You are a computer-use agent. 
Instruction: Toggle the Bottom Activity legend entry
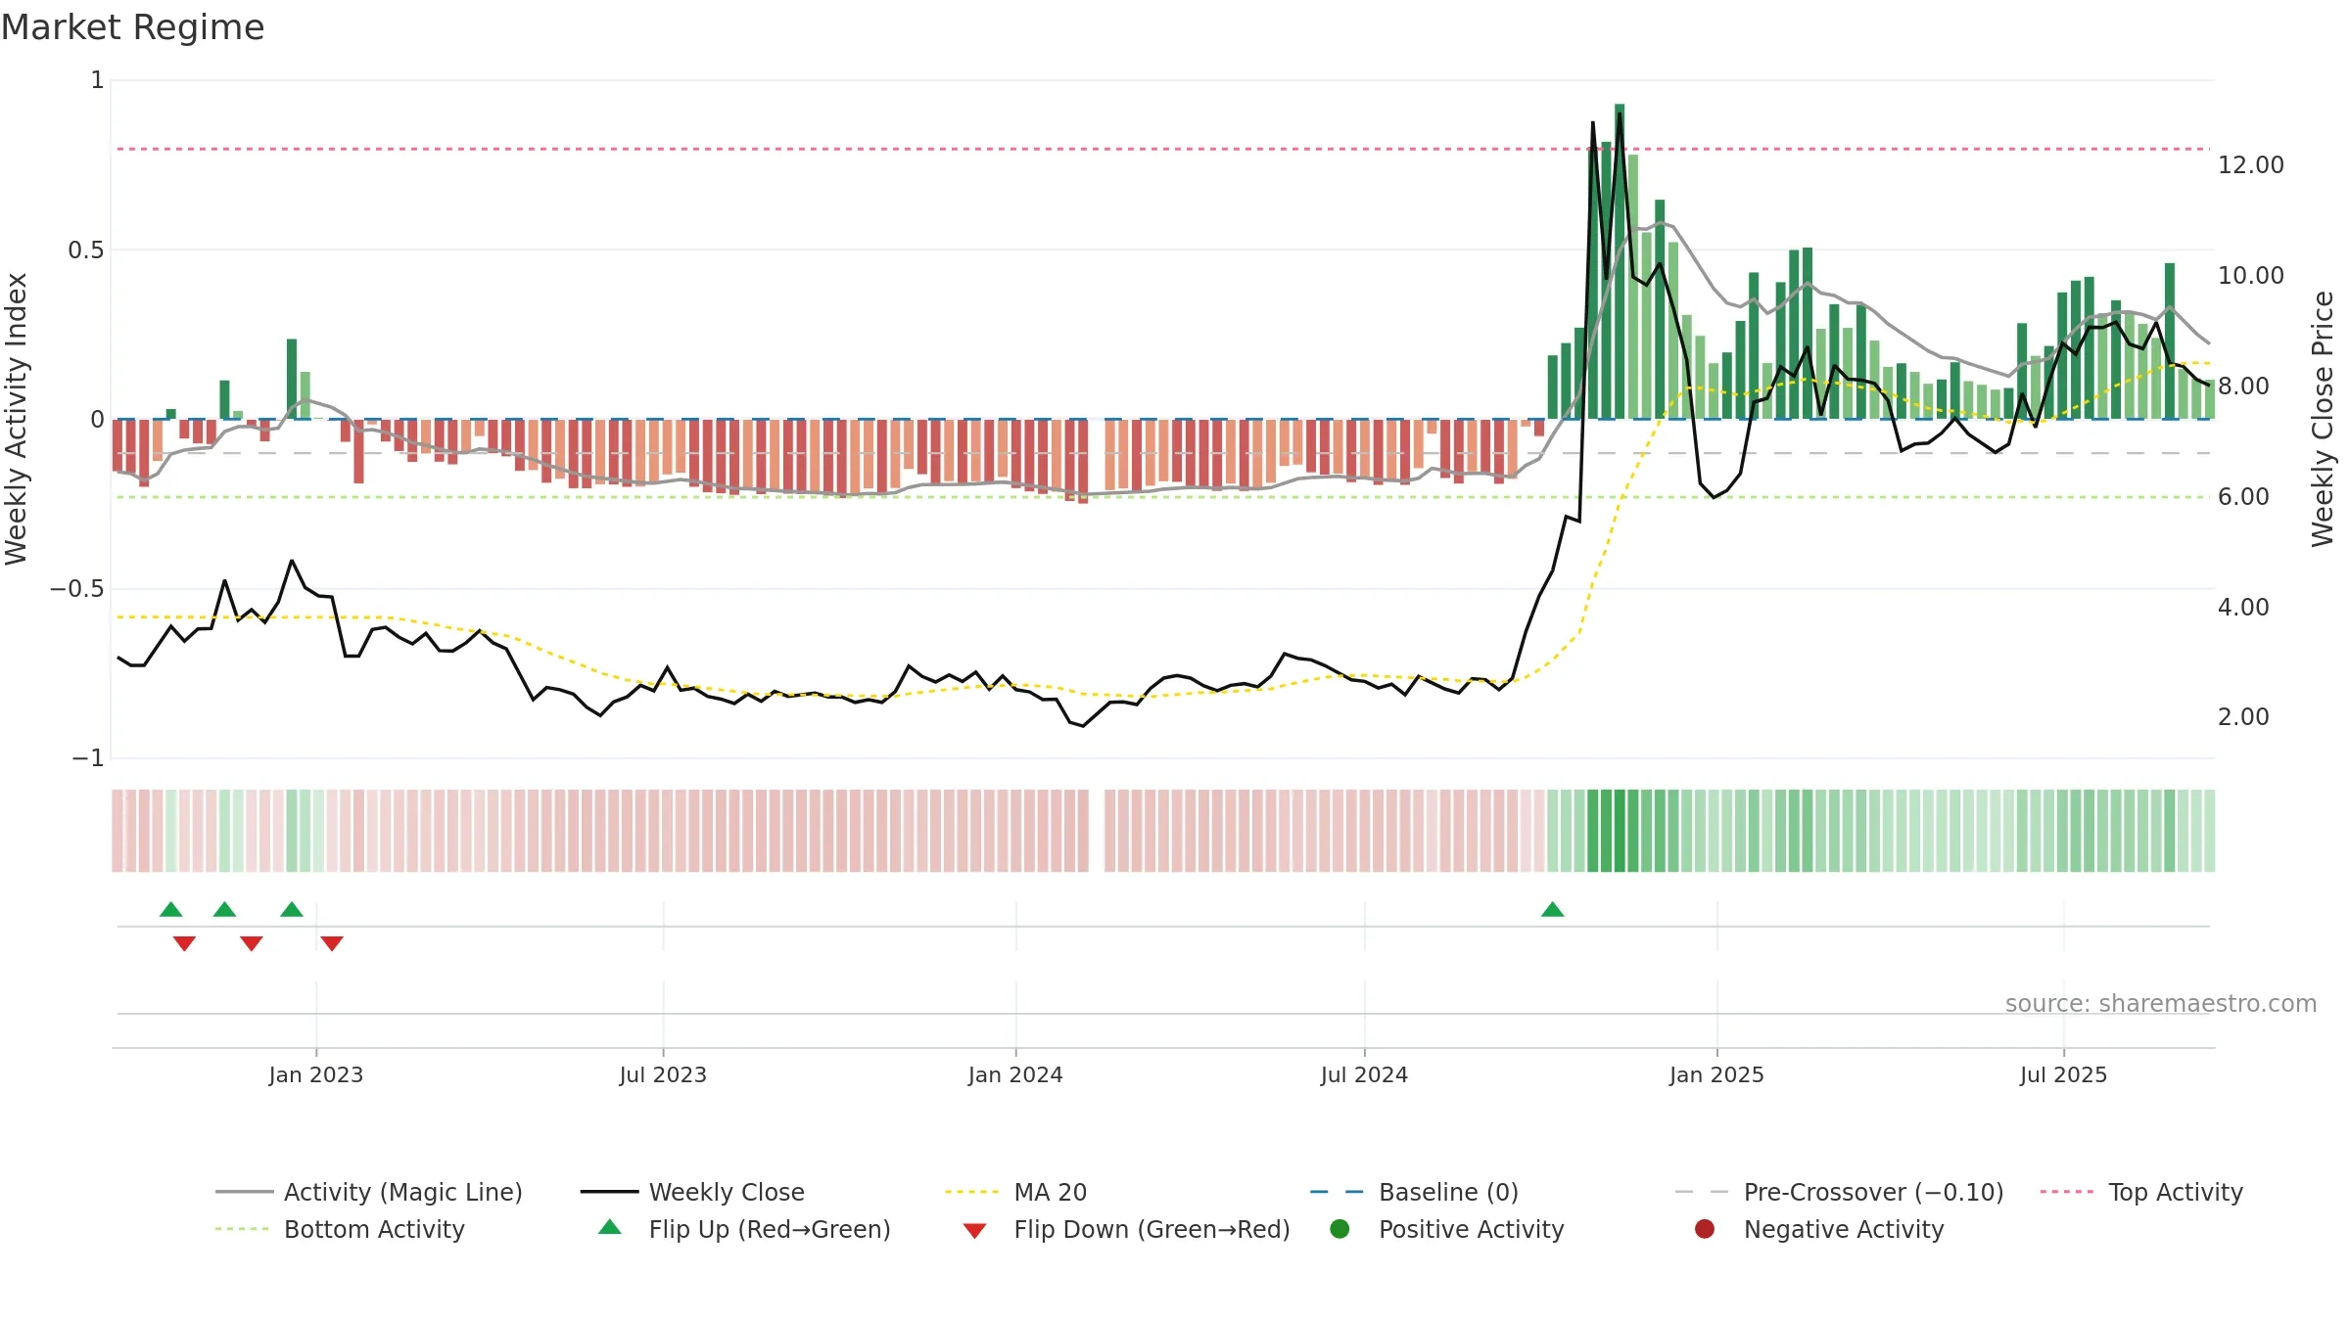click(x=340, y=1229)
